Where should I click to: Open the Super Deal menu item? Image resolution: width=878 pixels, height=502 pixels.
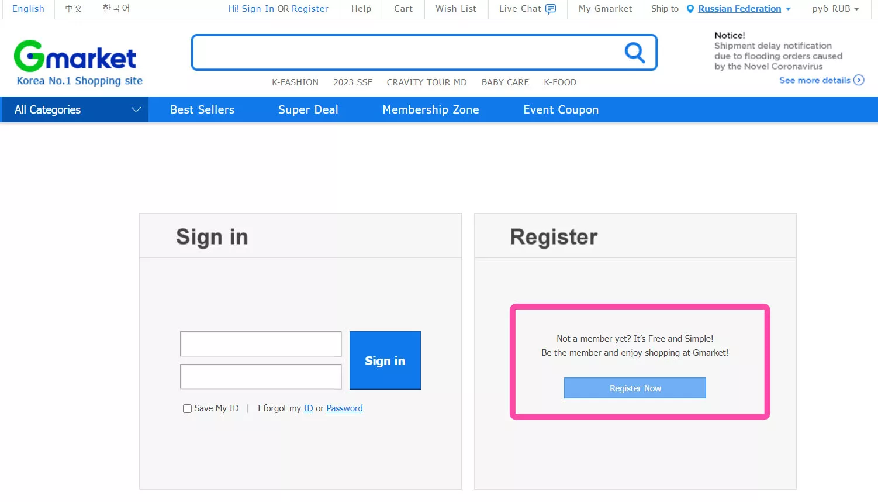[308, 109]
